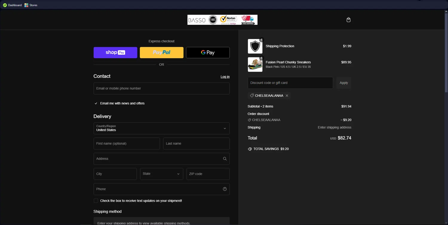Click the Fusion Pearl Chunky Sneakers product name
This screenshot has height=225, width=448.
[x=288, y=62]
